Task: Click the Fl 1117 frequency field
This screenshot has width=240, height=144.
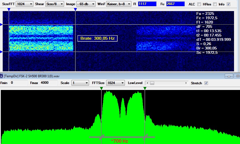Action: (x=147, y=4)
